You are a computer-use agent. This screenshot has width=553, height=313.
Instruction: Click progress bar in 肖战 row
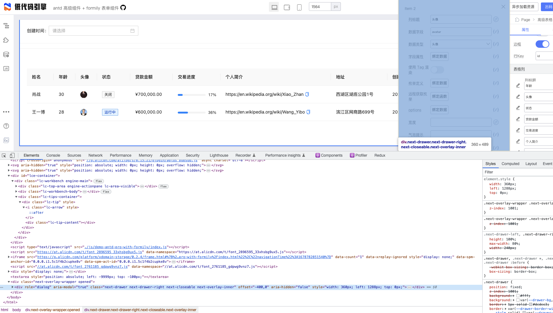(191, 95)
